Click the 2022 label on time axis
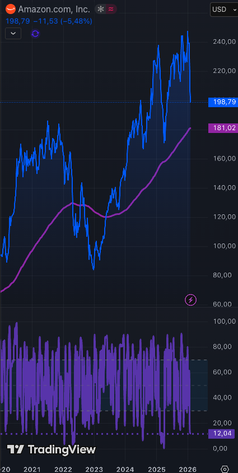Image resolution: width=238 pixels, height=473 pixels. click(63, 470)
